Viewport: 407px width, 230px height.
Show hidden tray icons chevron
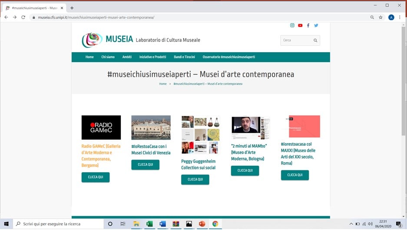[x=351, y=224]
